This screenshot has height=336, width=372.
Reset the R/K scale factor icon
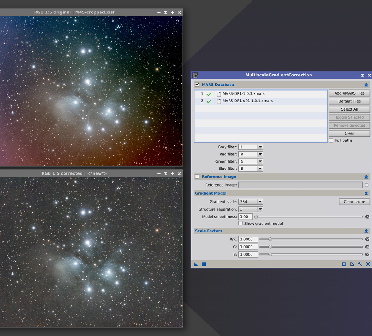[367, 239]
